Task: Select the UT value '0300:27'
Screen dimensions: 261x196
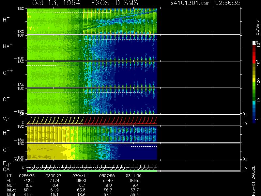Action: tap(54, 176)
